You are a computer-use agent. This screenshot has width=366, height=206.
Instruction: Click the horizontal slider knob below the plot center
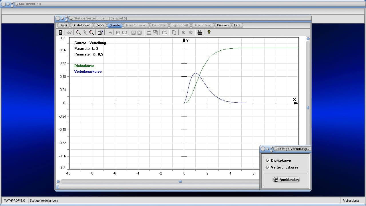point(180,181)
